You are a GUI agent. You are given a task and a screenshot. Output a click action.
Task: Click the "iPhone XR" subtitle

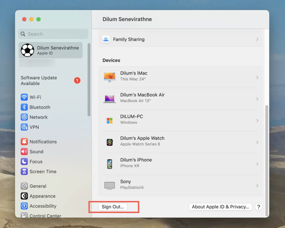coord(130,166)
